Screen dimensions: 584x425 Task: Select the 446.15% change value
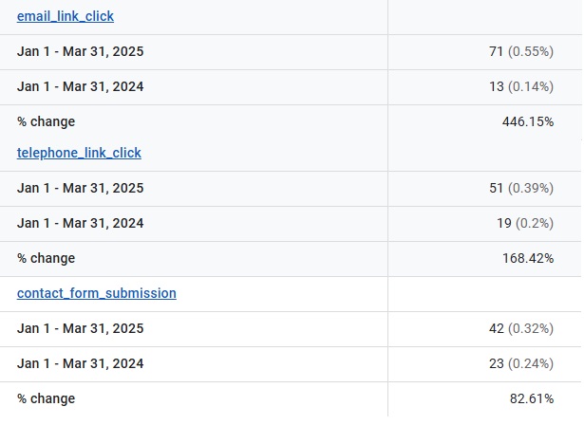[528, 121]
